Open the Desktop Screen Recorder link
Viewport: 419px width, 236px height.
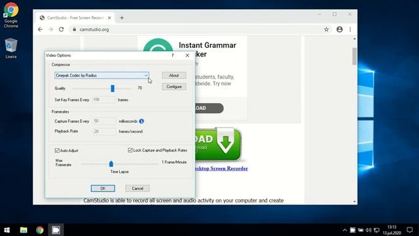tap(222, 168)
